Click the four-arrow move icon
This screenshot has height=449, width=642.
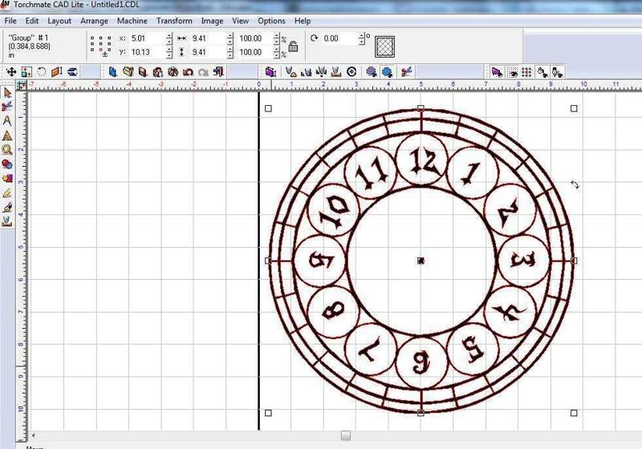(x=11, y=72)
